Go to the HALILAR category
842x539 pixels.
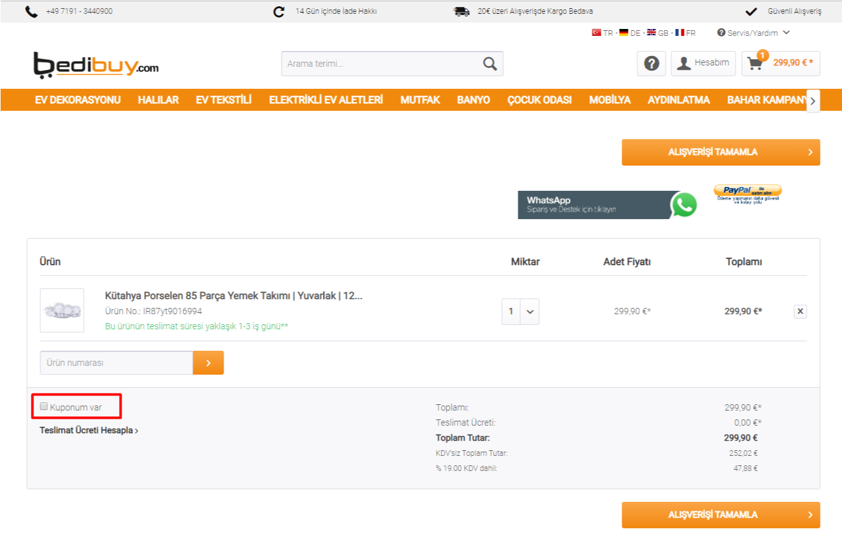[158, 100]
